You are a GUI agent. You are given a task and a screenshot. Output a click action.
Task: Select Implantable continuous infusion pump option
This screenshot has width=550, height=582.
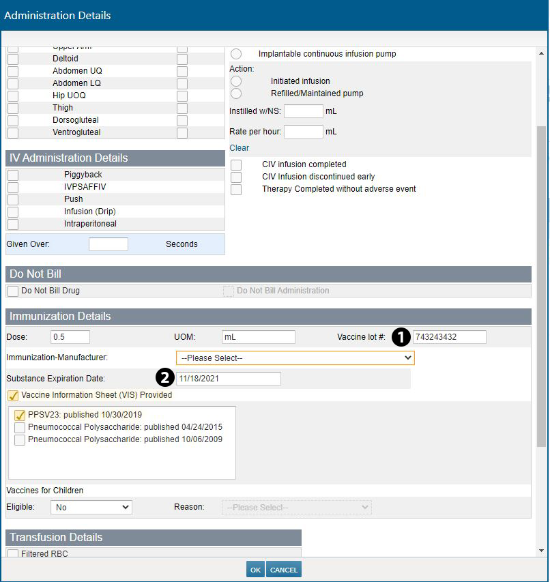tap(236, 54)
